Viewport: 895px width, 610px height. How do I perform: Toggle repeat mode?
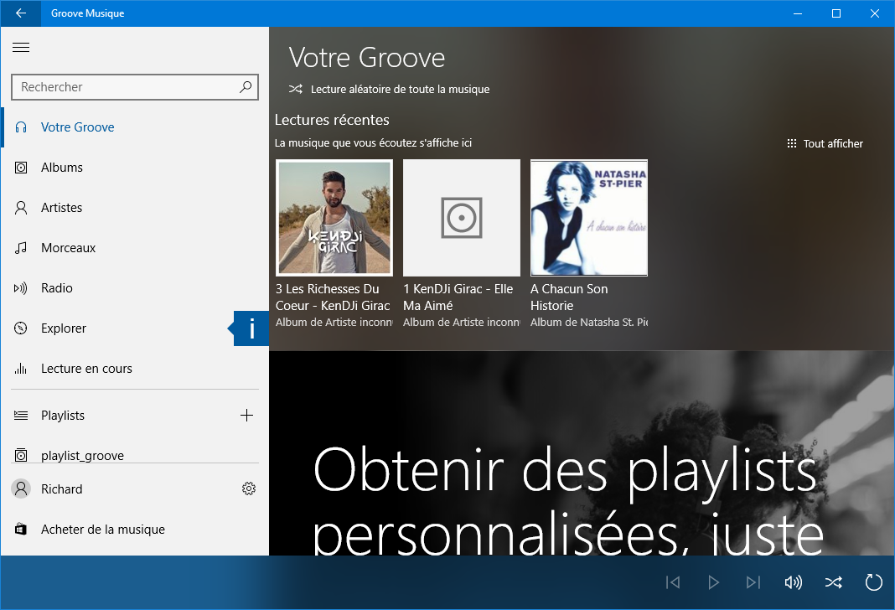(874, 582)
